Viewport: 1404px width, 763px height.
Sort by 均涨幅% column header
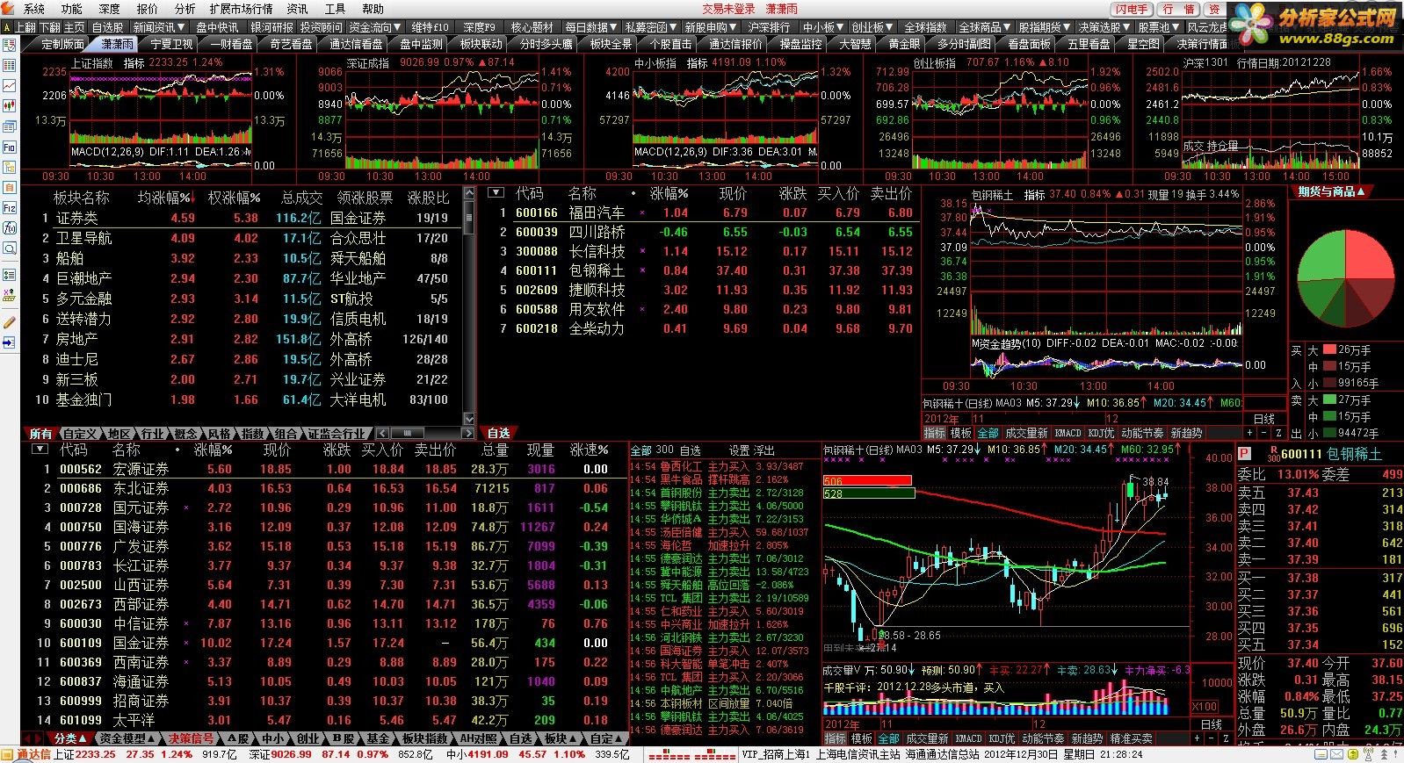(x=167, y=198)
